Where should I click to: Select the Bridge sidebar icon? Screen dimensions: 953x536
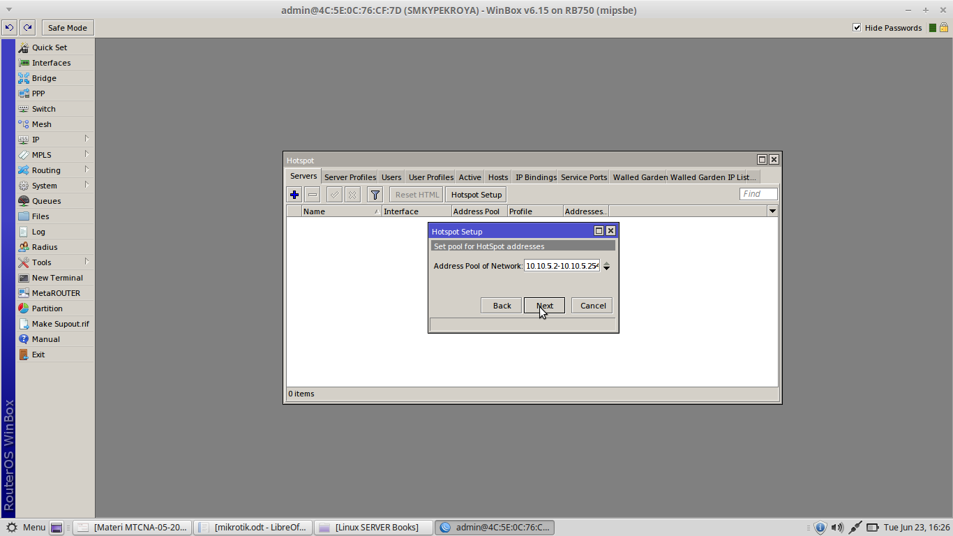point(24,78)
